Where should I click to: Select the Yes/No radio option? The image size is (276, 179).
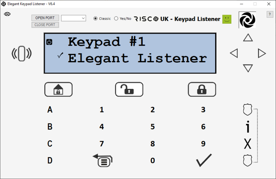(123, 18)
